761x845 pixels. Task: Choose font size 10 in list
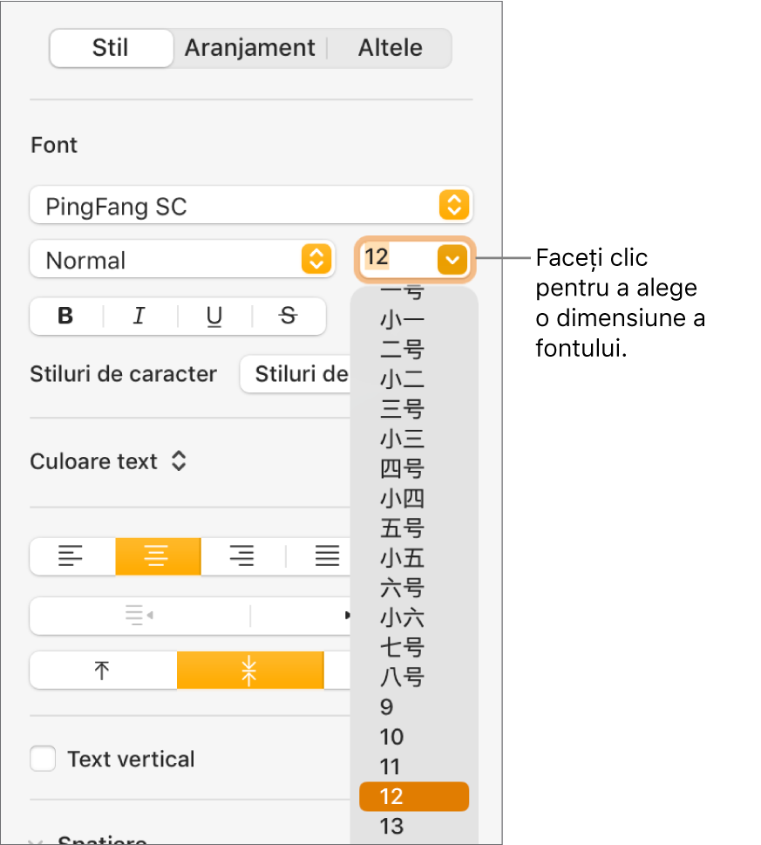click(413, 737)
